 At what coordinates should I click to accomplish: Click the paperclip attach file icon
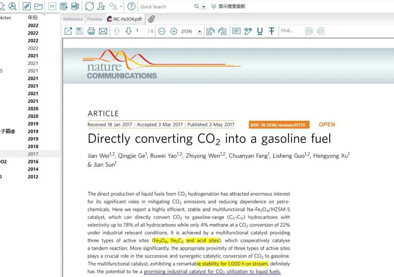pyautogui.click(x=151, y=19)
